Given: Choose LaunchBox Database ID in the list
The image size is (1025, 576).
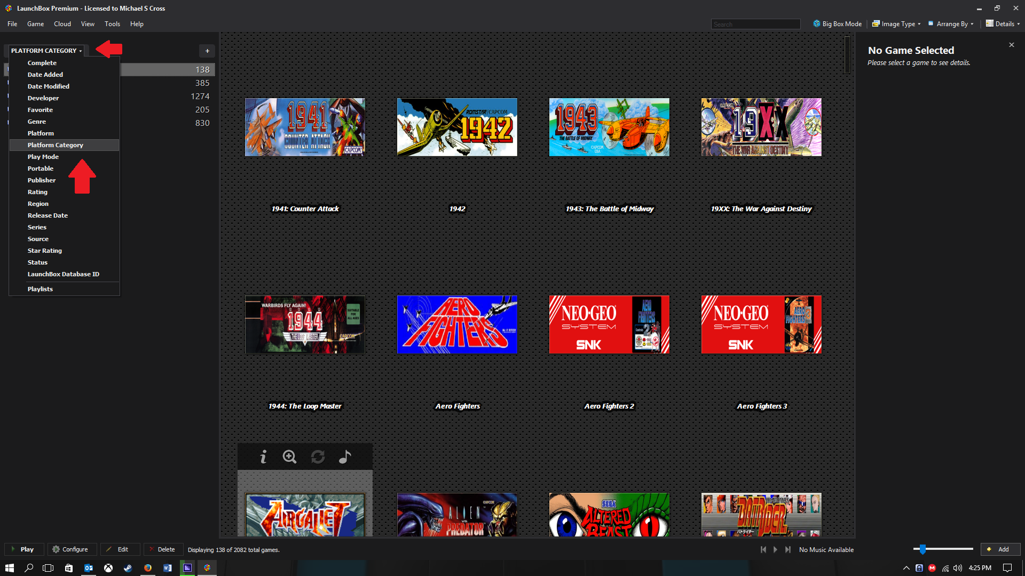Looking at the screenshot, I should (x=64, y=274).
